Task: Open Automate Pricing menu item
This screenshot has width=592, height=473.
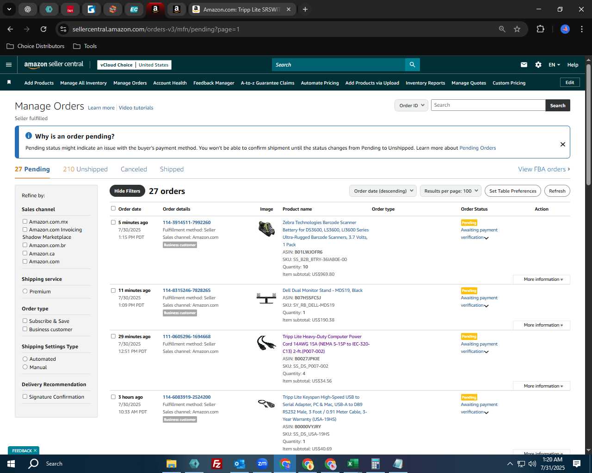Action: pos(320,83)
